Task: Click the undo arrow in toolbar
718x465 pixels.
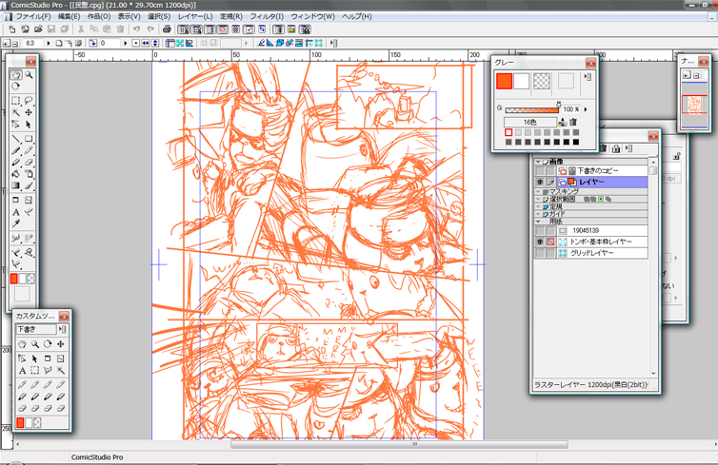Action: (137, 29)
